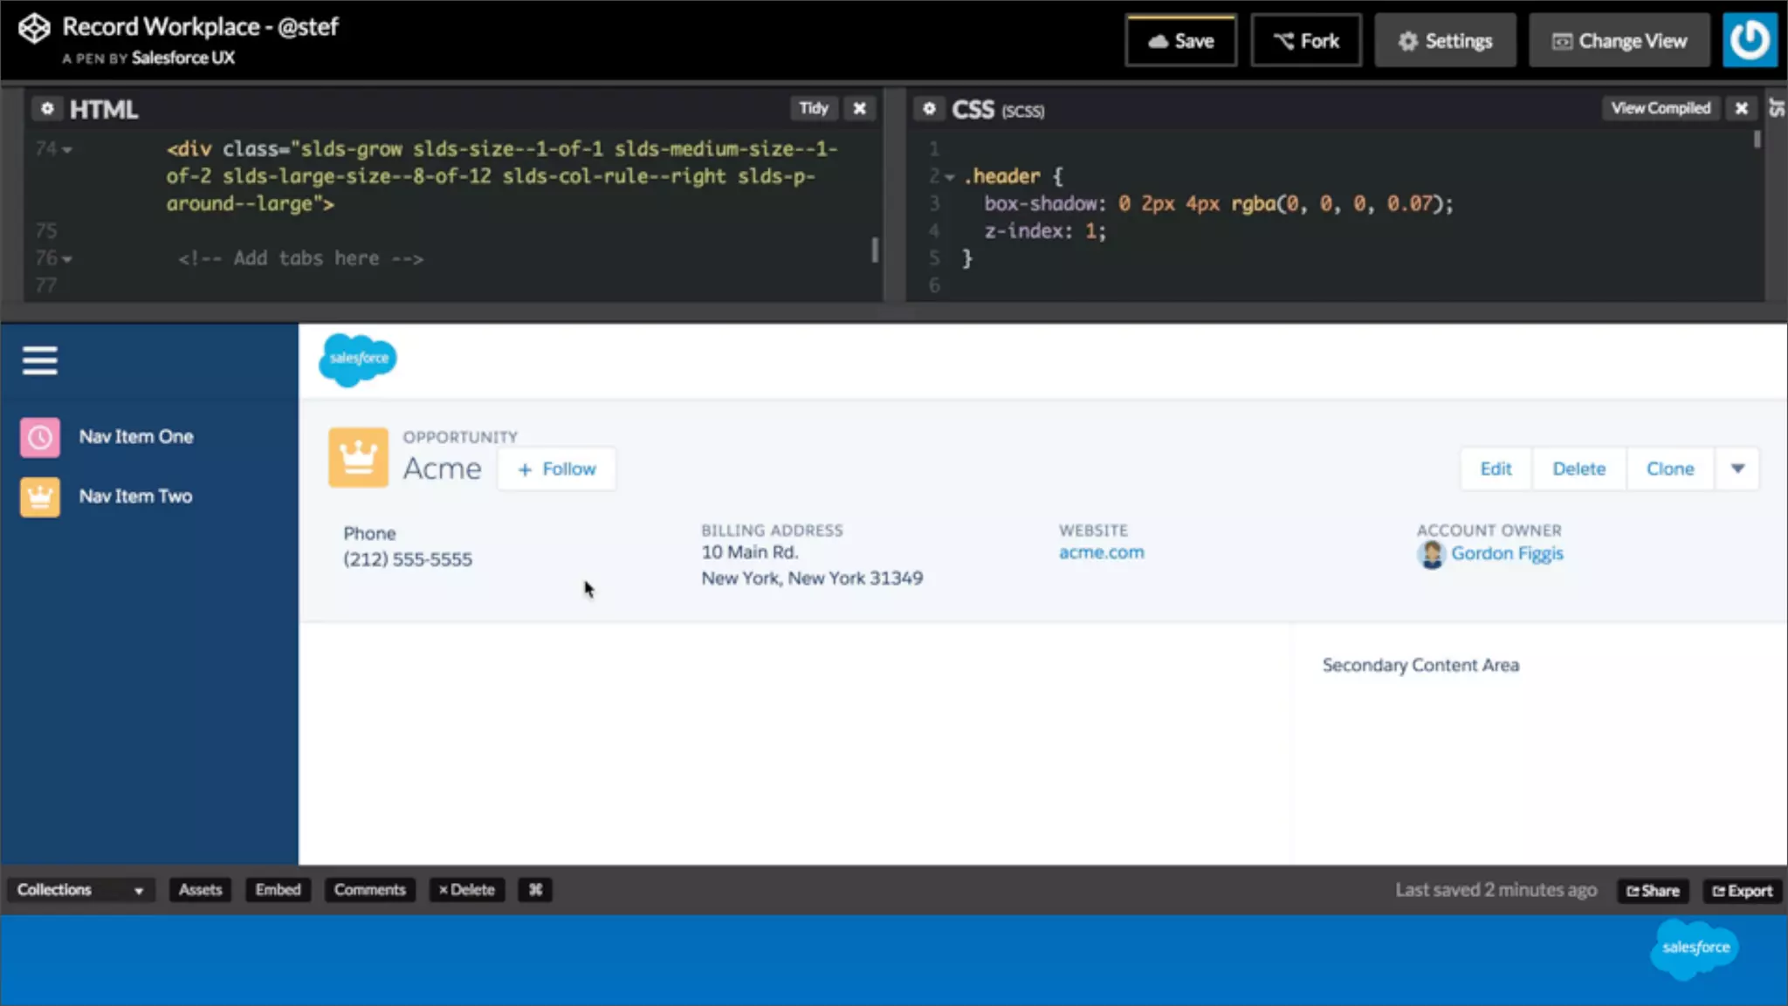The height and width of the screenshot is (1006, 1788).
Task: Open the CSS editor settings gear
Action: (x=930, y=108)
